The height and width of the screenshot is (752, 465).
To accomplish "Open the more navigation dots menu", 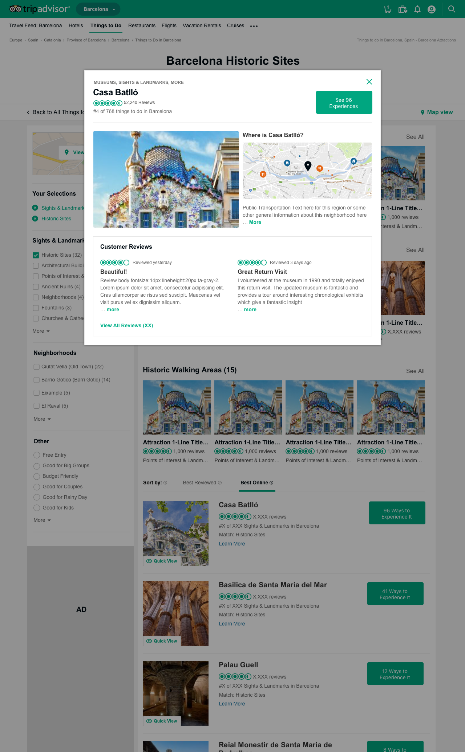I will 254,26.
